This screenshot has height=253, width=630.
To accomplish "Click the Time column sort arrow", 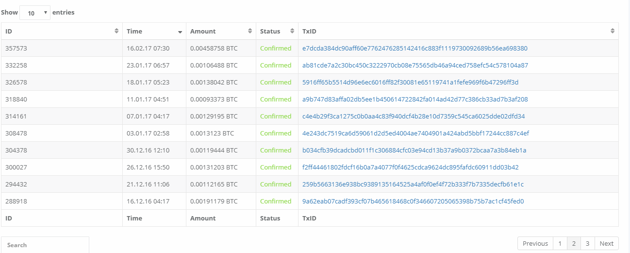I will point(180,32).
